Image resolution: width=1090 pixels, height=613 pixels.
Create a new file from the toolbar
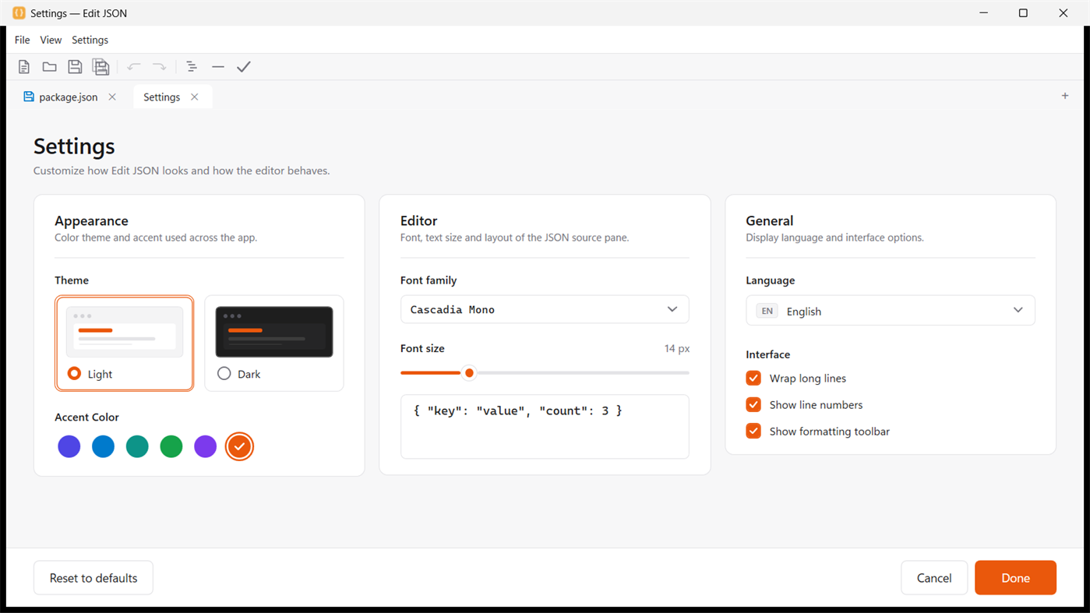tap(24, 67)
